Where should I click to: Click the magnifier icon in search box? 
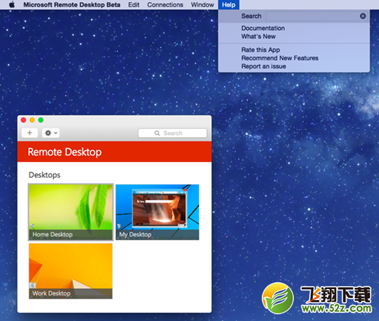click(157, 133)
